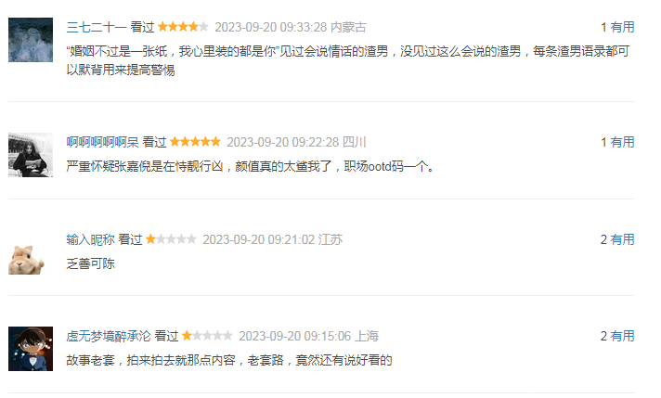Open user profile link 三七二十一
This screenshot has width=661, height=398.
click(97, 28)
